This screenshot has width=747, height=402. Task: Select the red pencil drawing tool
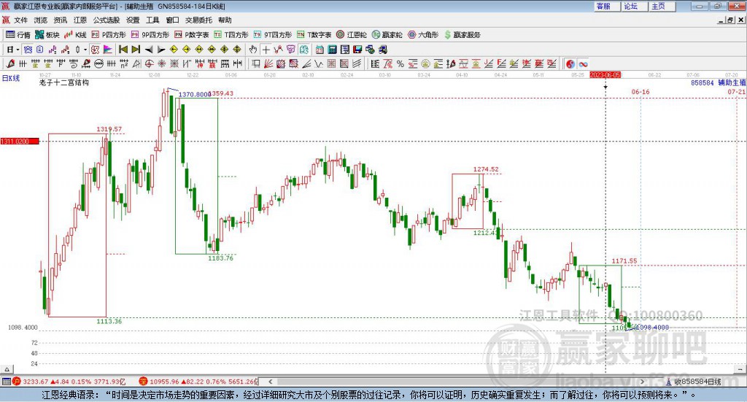[10, 63]
